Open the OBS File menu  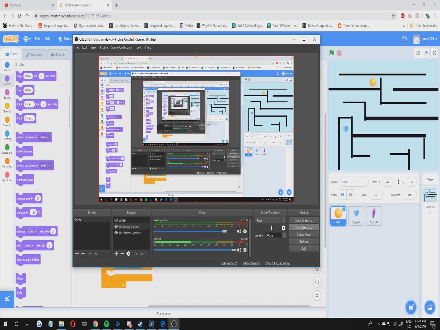76,47
